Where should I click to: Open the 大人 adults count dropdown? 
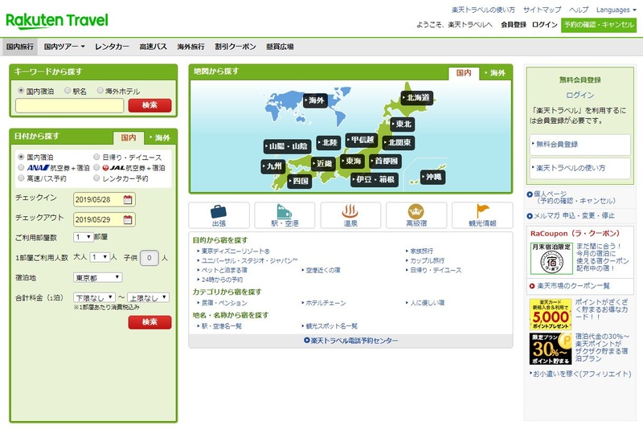[100, 257]
